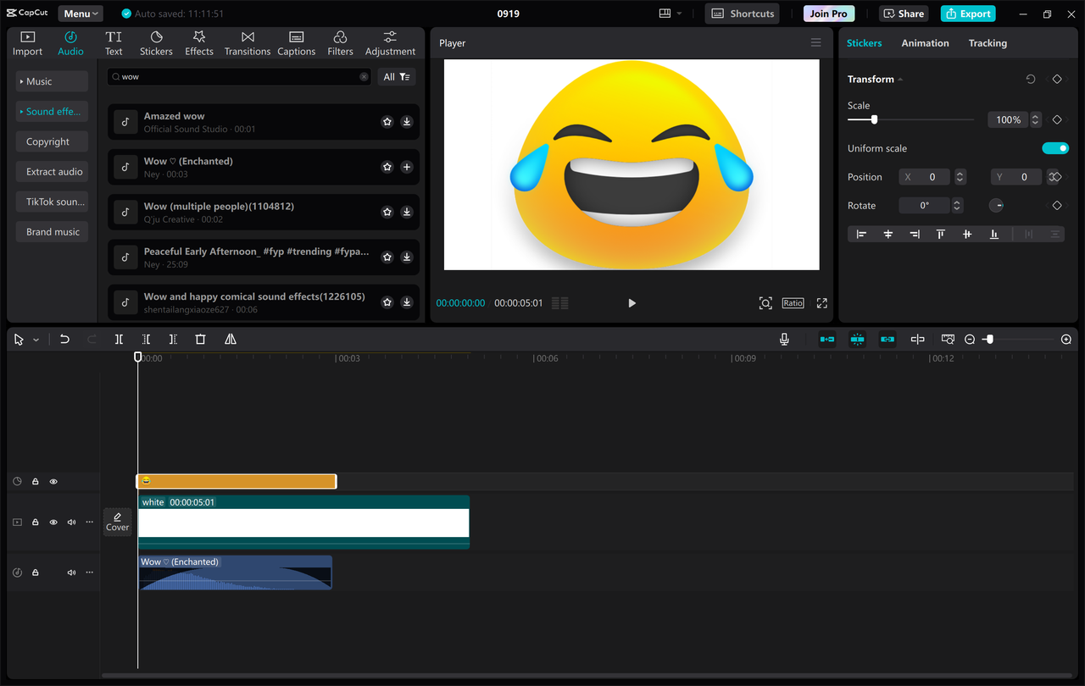Disable the Uniform scale toggle
The width and height of the screenshot is (1085, 686).
(x=1054, y=147)
